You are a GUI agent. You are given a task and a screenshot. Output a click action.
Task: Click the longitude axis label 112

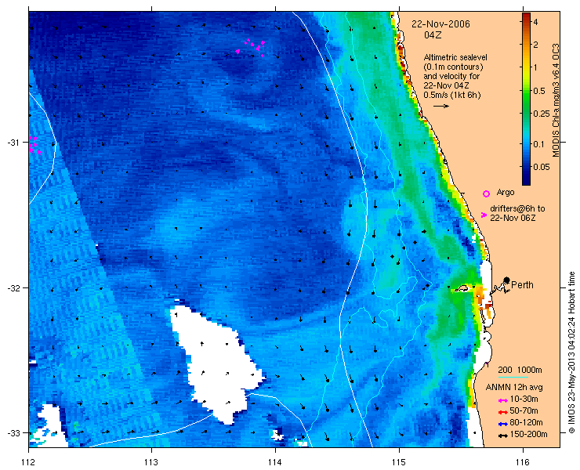tap(28, 462)
